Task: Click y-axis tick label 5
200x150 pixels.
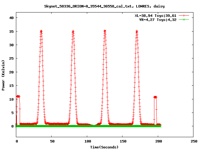Action: 12,113
